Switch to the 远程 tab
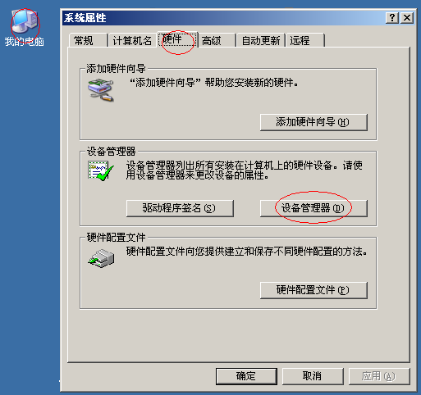 click(x=305, y=40)
